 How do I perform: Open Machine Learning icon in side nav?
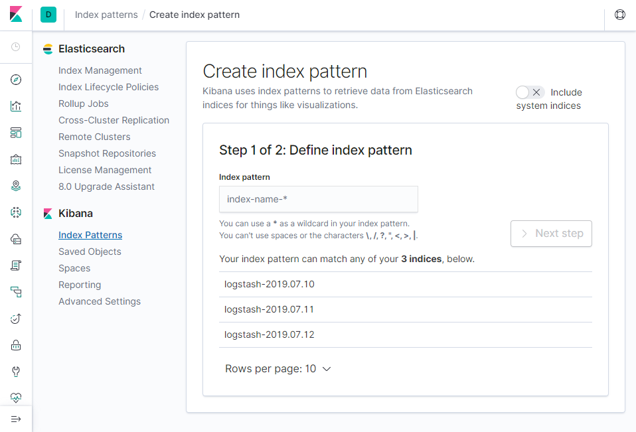(16, 212)
